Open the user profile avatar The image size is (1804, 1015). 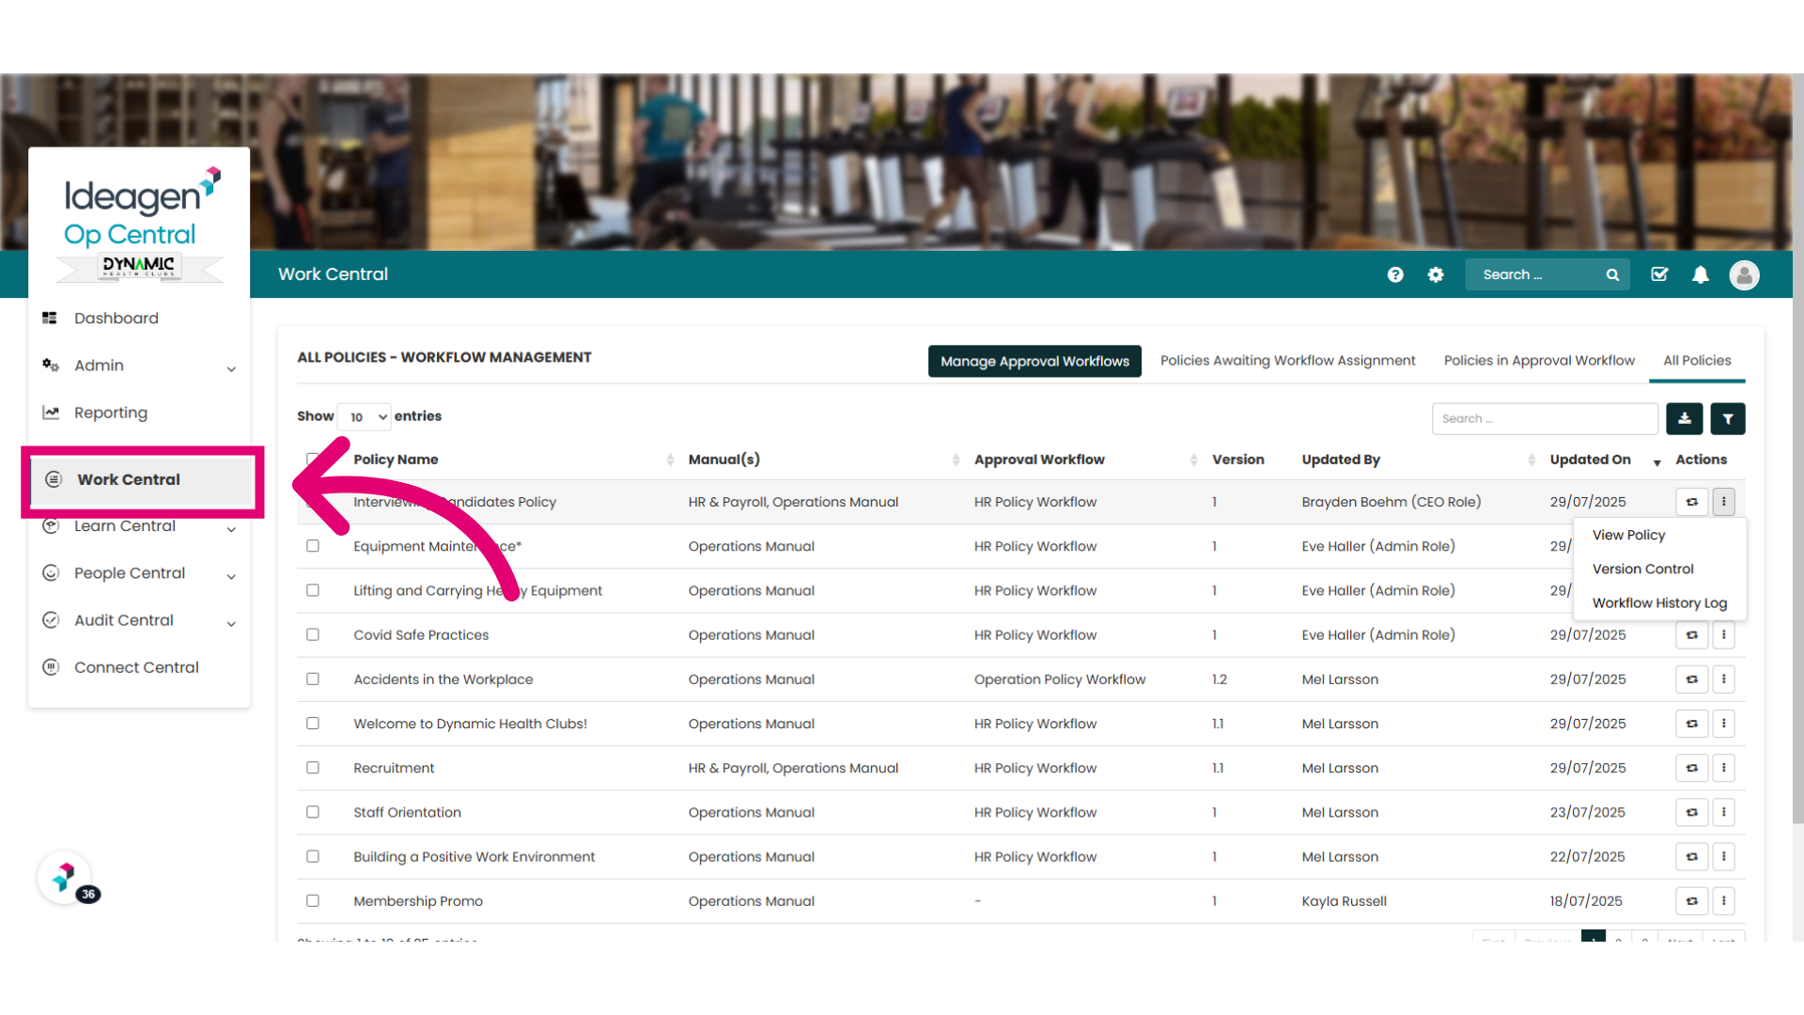tap(1745, 274)
